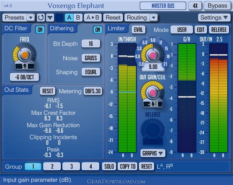Viewport: 233px width, 185px height.
Task: Click the IN/THRSH level meter
Action: coord(127,98)
